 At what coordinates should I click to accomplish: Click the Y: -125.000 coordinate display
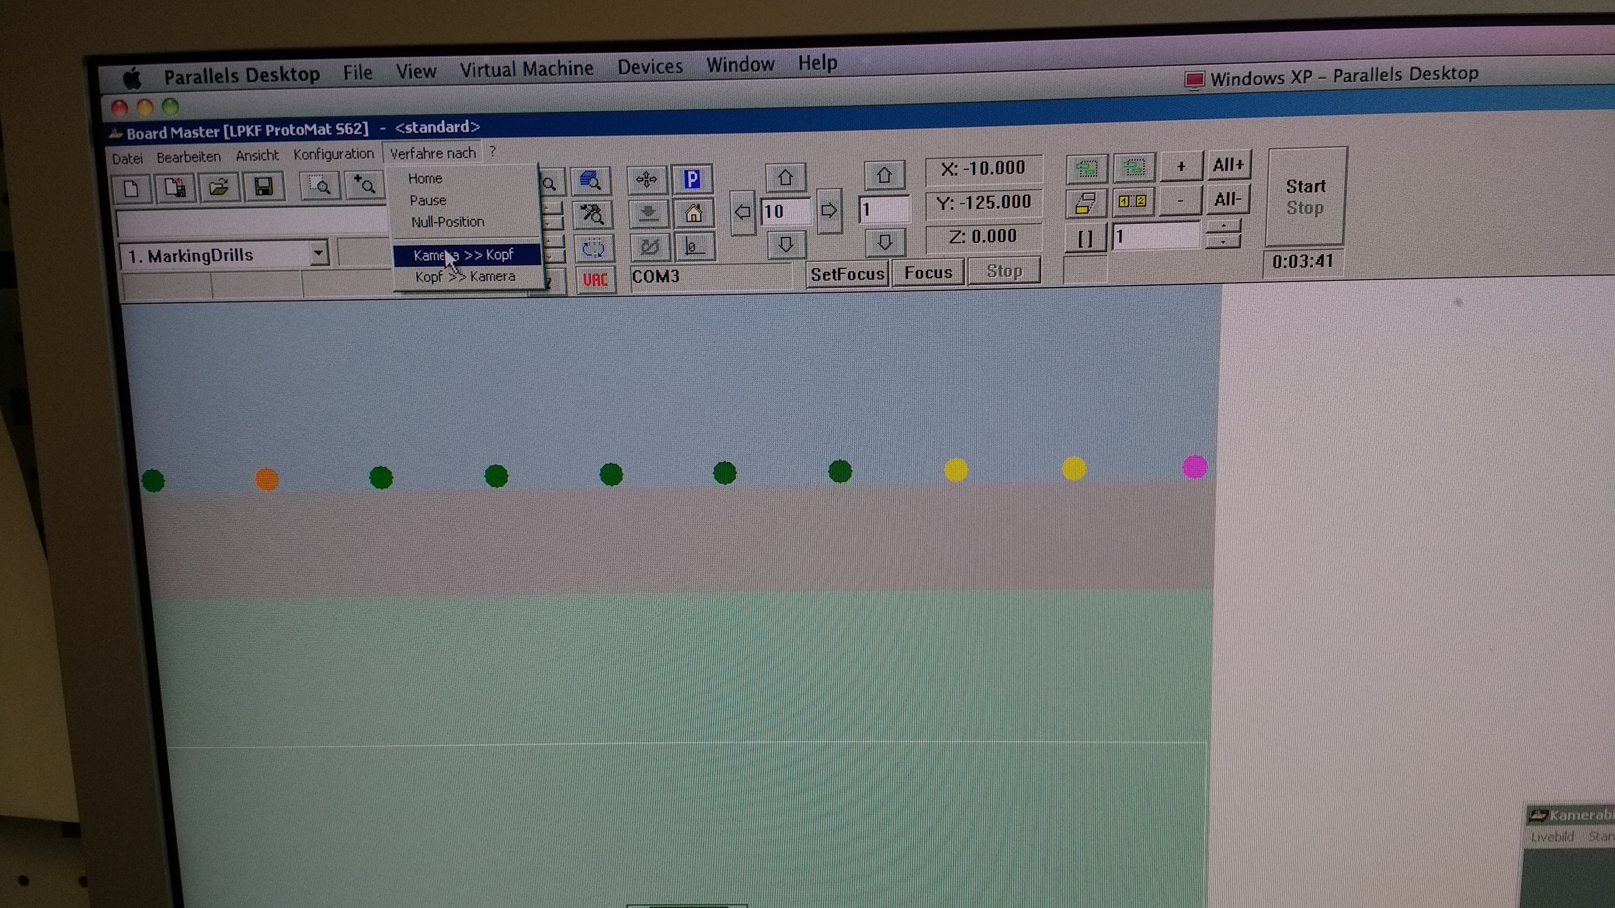[983, 203]
